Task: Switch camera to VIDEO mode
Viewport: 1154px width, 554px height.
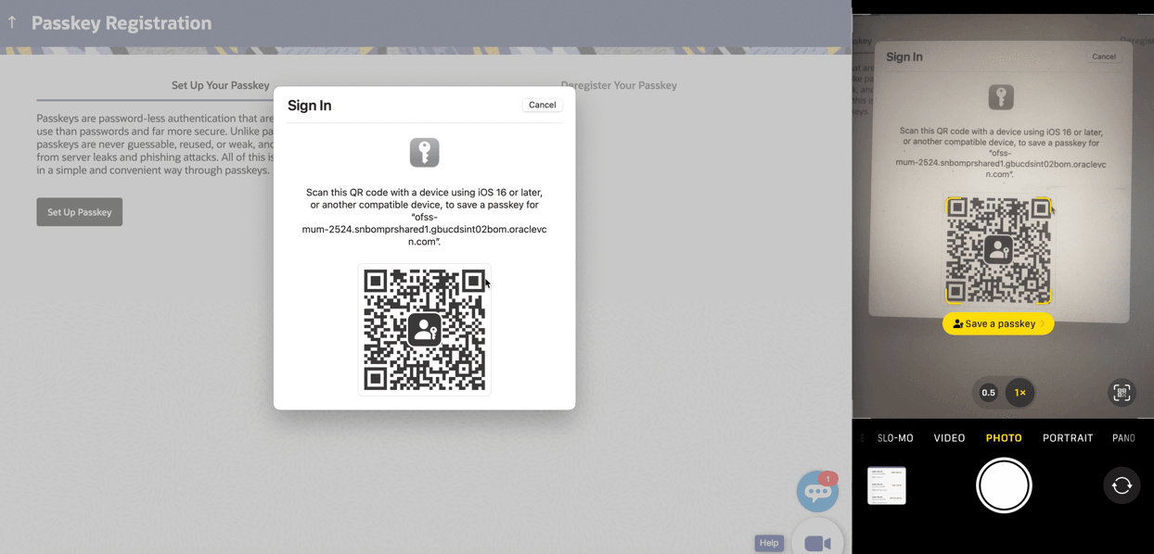Action: 949,438
